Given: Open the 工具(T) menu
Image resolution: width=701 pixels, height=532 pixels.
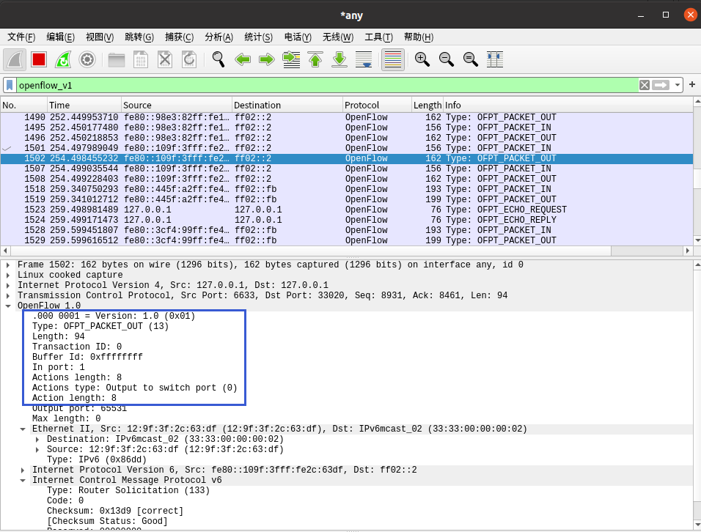Looking at the screenshot, I should pyautogui.click(x=378, y=37).
